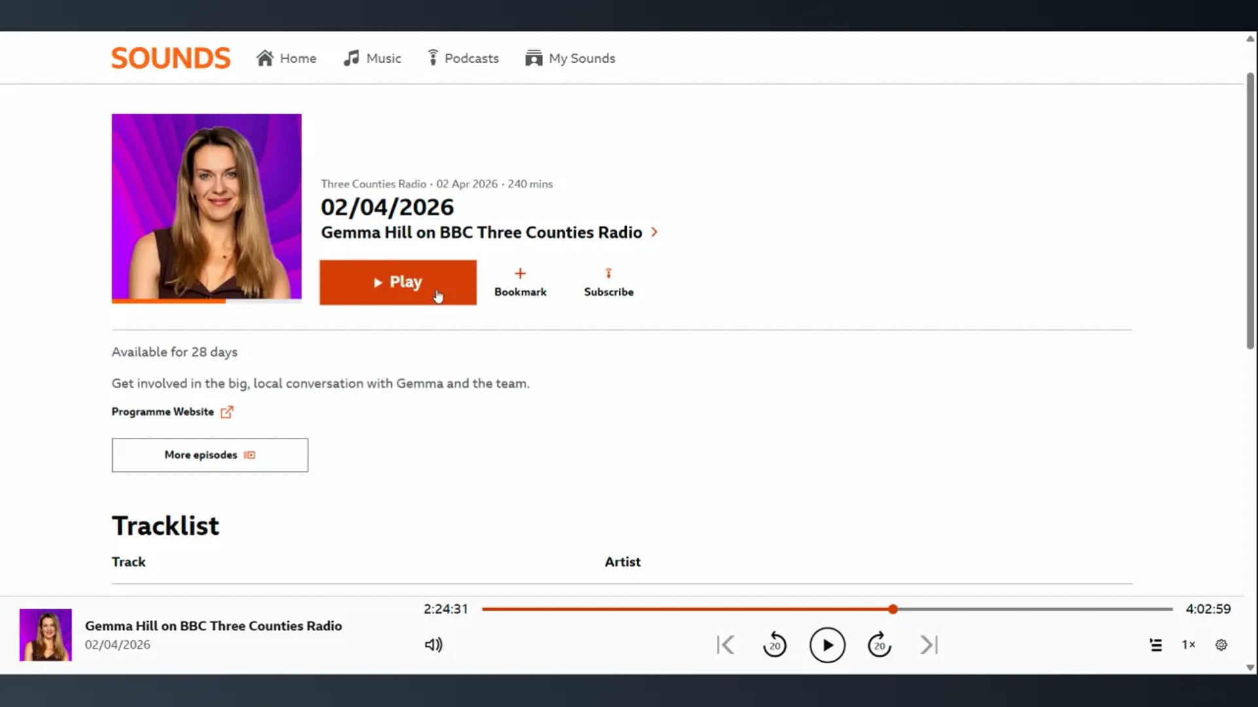Image resolution: width=1258 pixels, height=707 pixels.
Task: Skip back 20 seconds in the player
Action: point(774,644)
